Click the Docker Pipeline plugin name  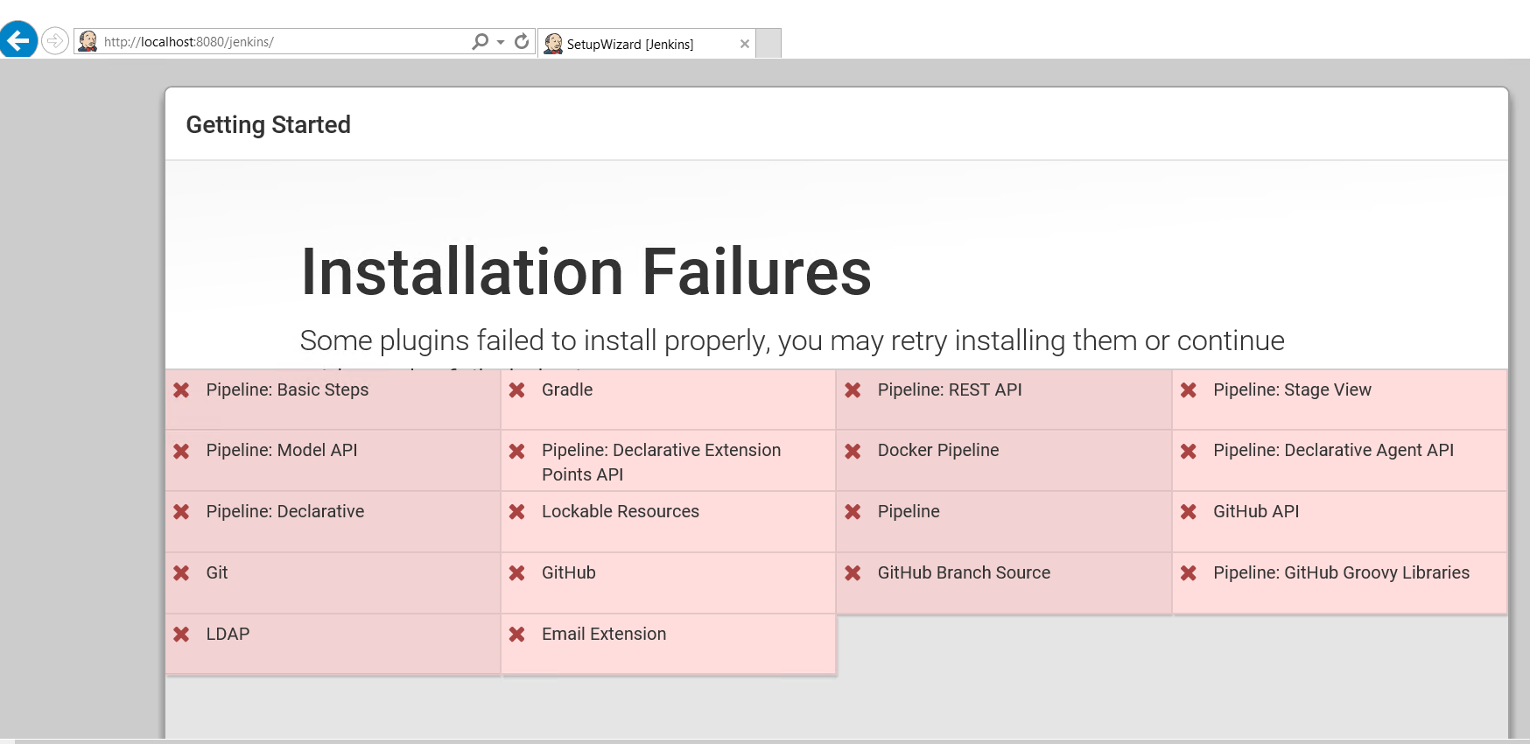coord(938,450)
